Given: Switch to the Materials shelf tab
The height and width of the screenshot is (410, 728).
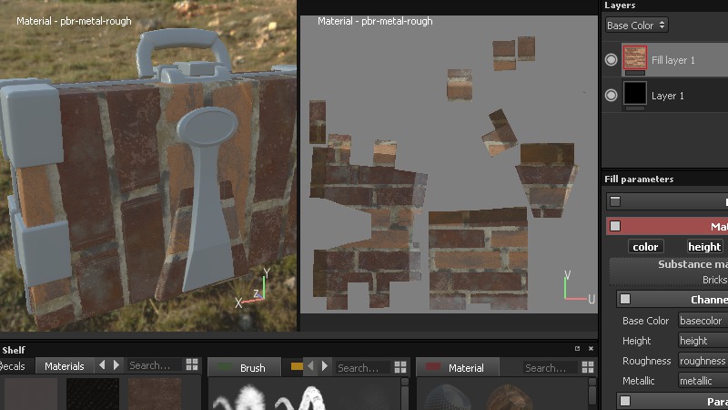Looking at the screenshot, I should point(65,366).
